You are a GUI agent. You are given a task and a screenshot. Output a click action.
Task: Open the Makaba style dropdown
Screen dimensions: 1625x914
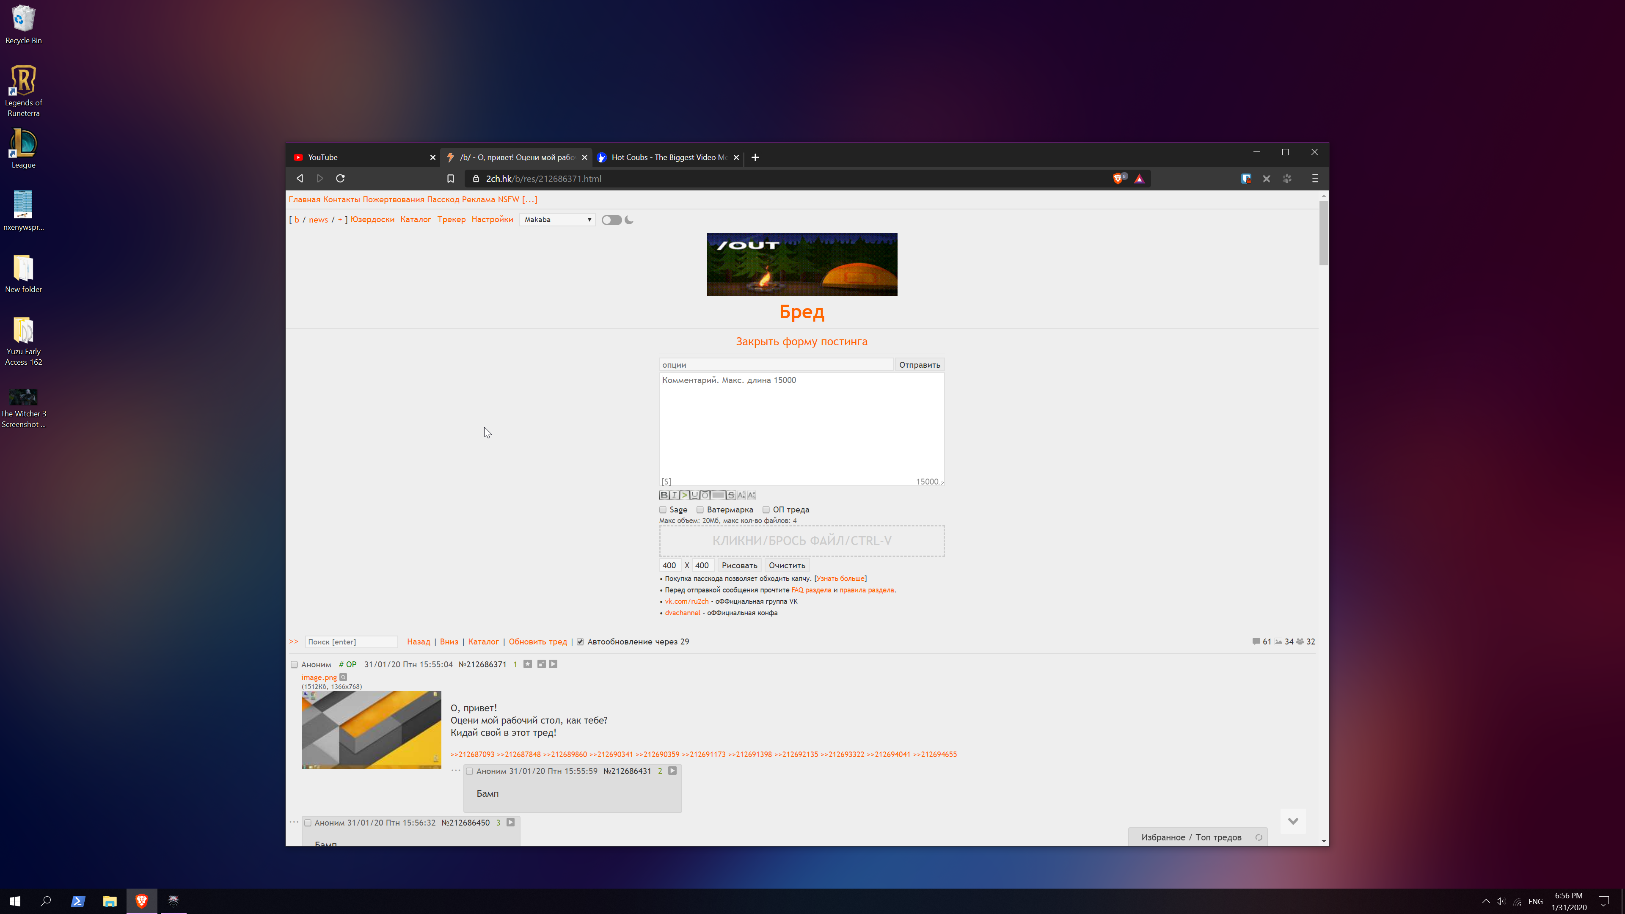click(558, 220)
